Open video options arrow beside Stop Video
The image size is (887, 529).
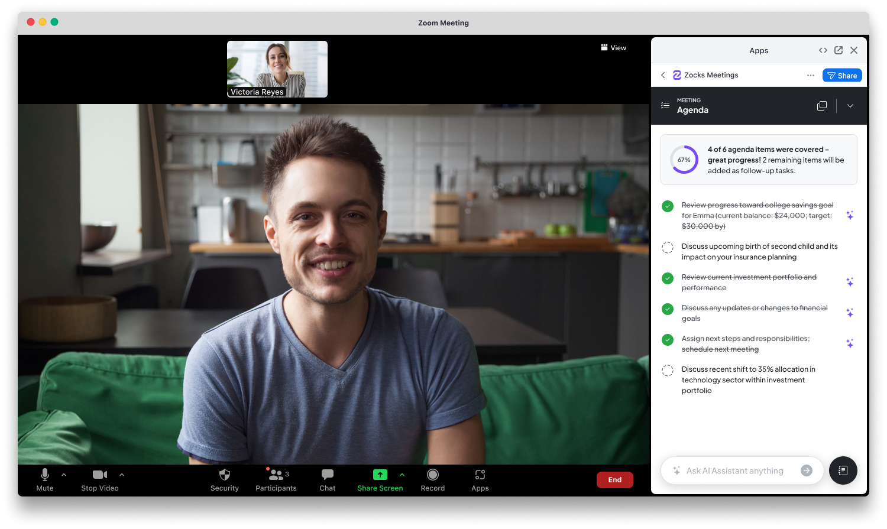click(x=122, y=475)
